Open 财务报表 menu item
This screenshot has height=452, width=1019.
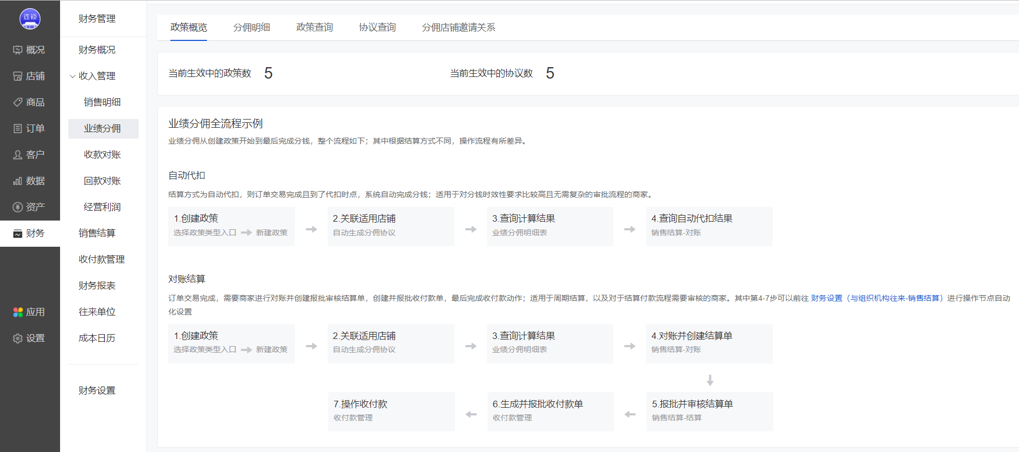pos(97,286)
